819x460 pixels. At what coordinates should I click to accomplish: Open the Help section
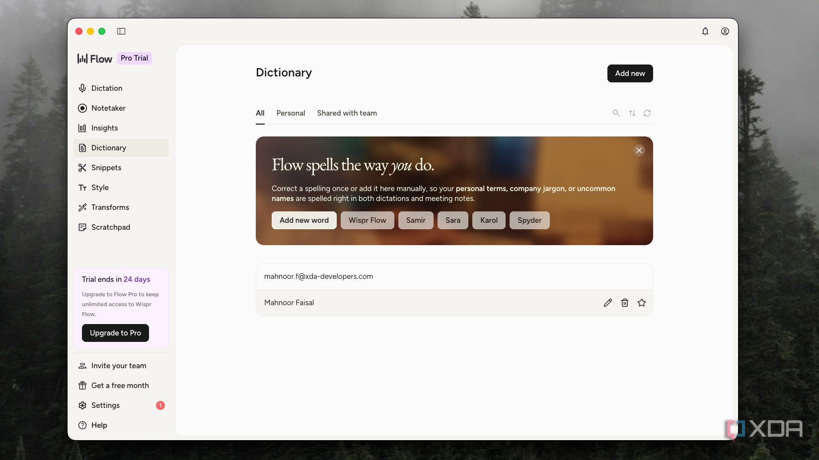[x=121, y=425]
